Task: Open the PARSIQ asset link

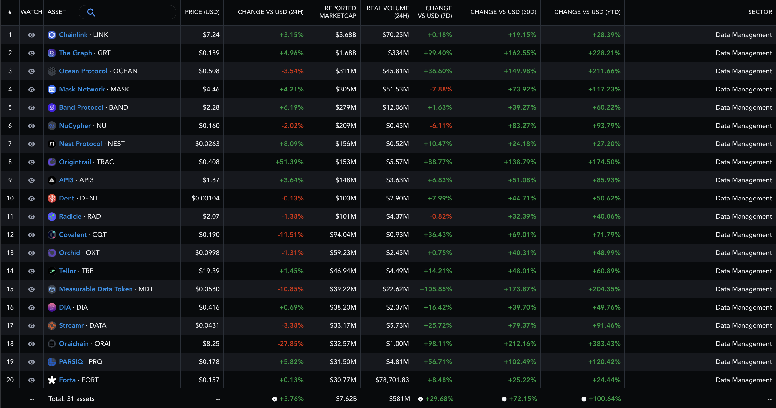Action: [71, 362]
